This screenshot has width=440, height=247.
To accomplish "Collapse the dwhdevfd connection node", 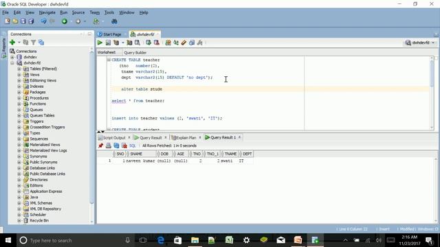I will click(x=12, y=63).
